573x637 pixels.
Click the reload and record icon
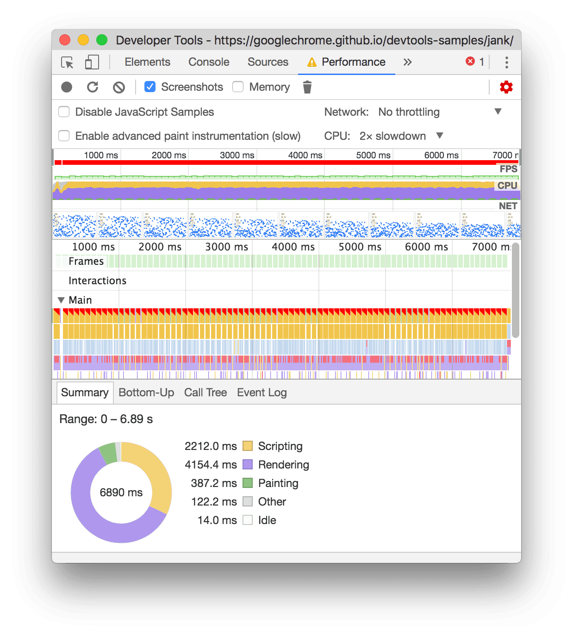tap(93, 87)
